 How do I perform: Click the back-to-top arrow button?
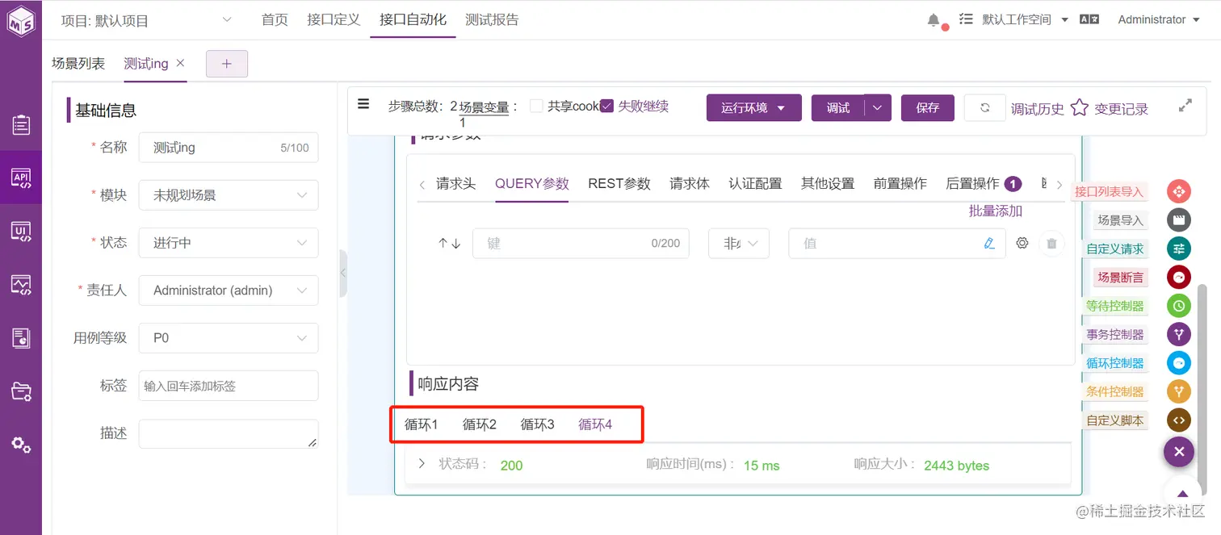1183,493
